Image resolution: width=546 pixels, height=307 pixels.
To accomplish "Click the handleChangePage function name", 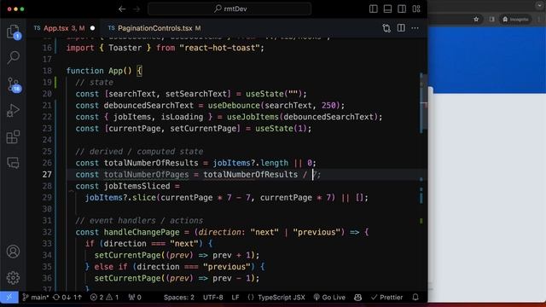I will coord(142,232).
